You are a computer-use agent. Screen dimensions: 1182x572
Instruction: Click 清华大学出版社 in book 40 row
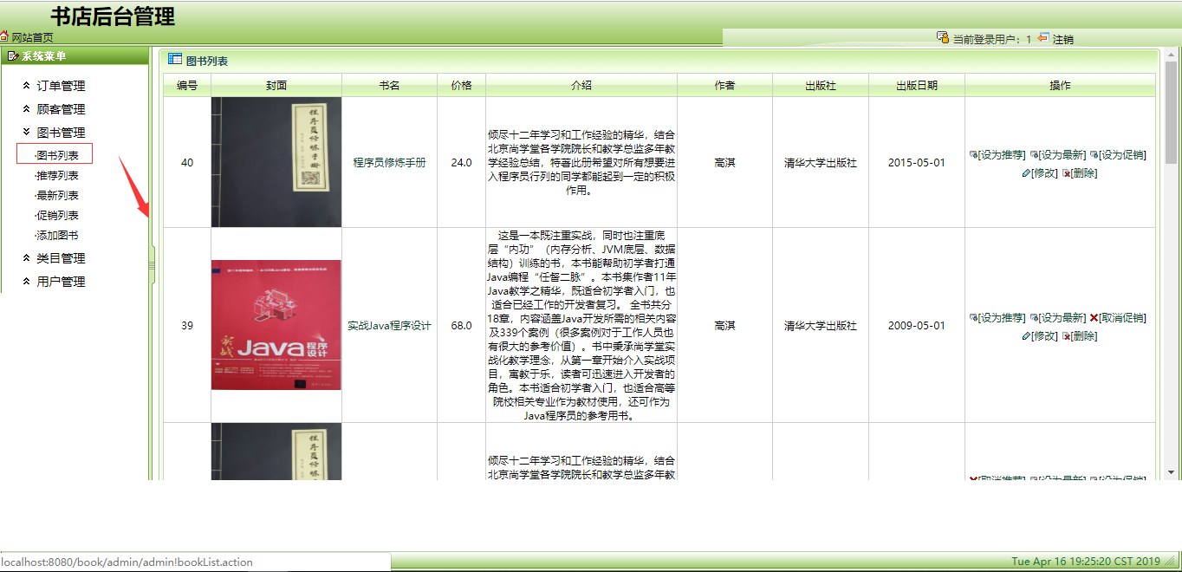(821, 162)
